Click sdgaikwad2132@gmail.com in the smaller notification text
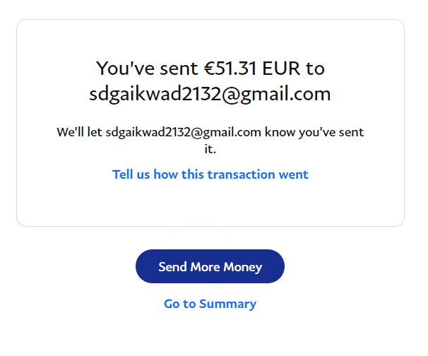The width and height of the screenshot is (428, 356). (x=184, y=132)
